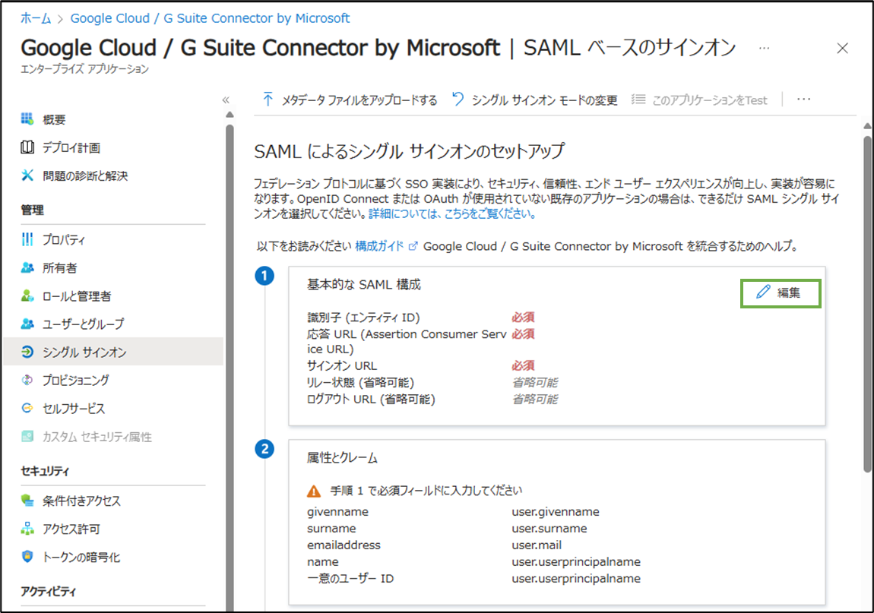Click the user.givenname claim value
This screenshot has width=874, height=613.
(555, 511)
